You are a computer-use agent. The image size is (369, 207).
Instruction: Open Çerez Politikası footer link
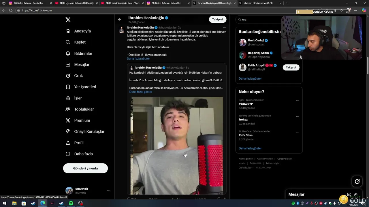coord(285,159)
